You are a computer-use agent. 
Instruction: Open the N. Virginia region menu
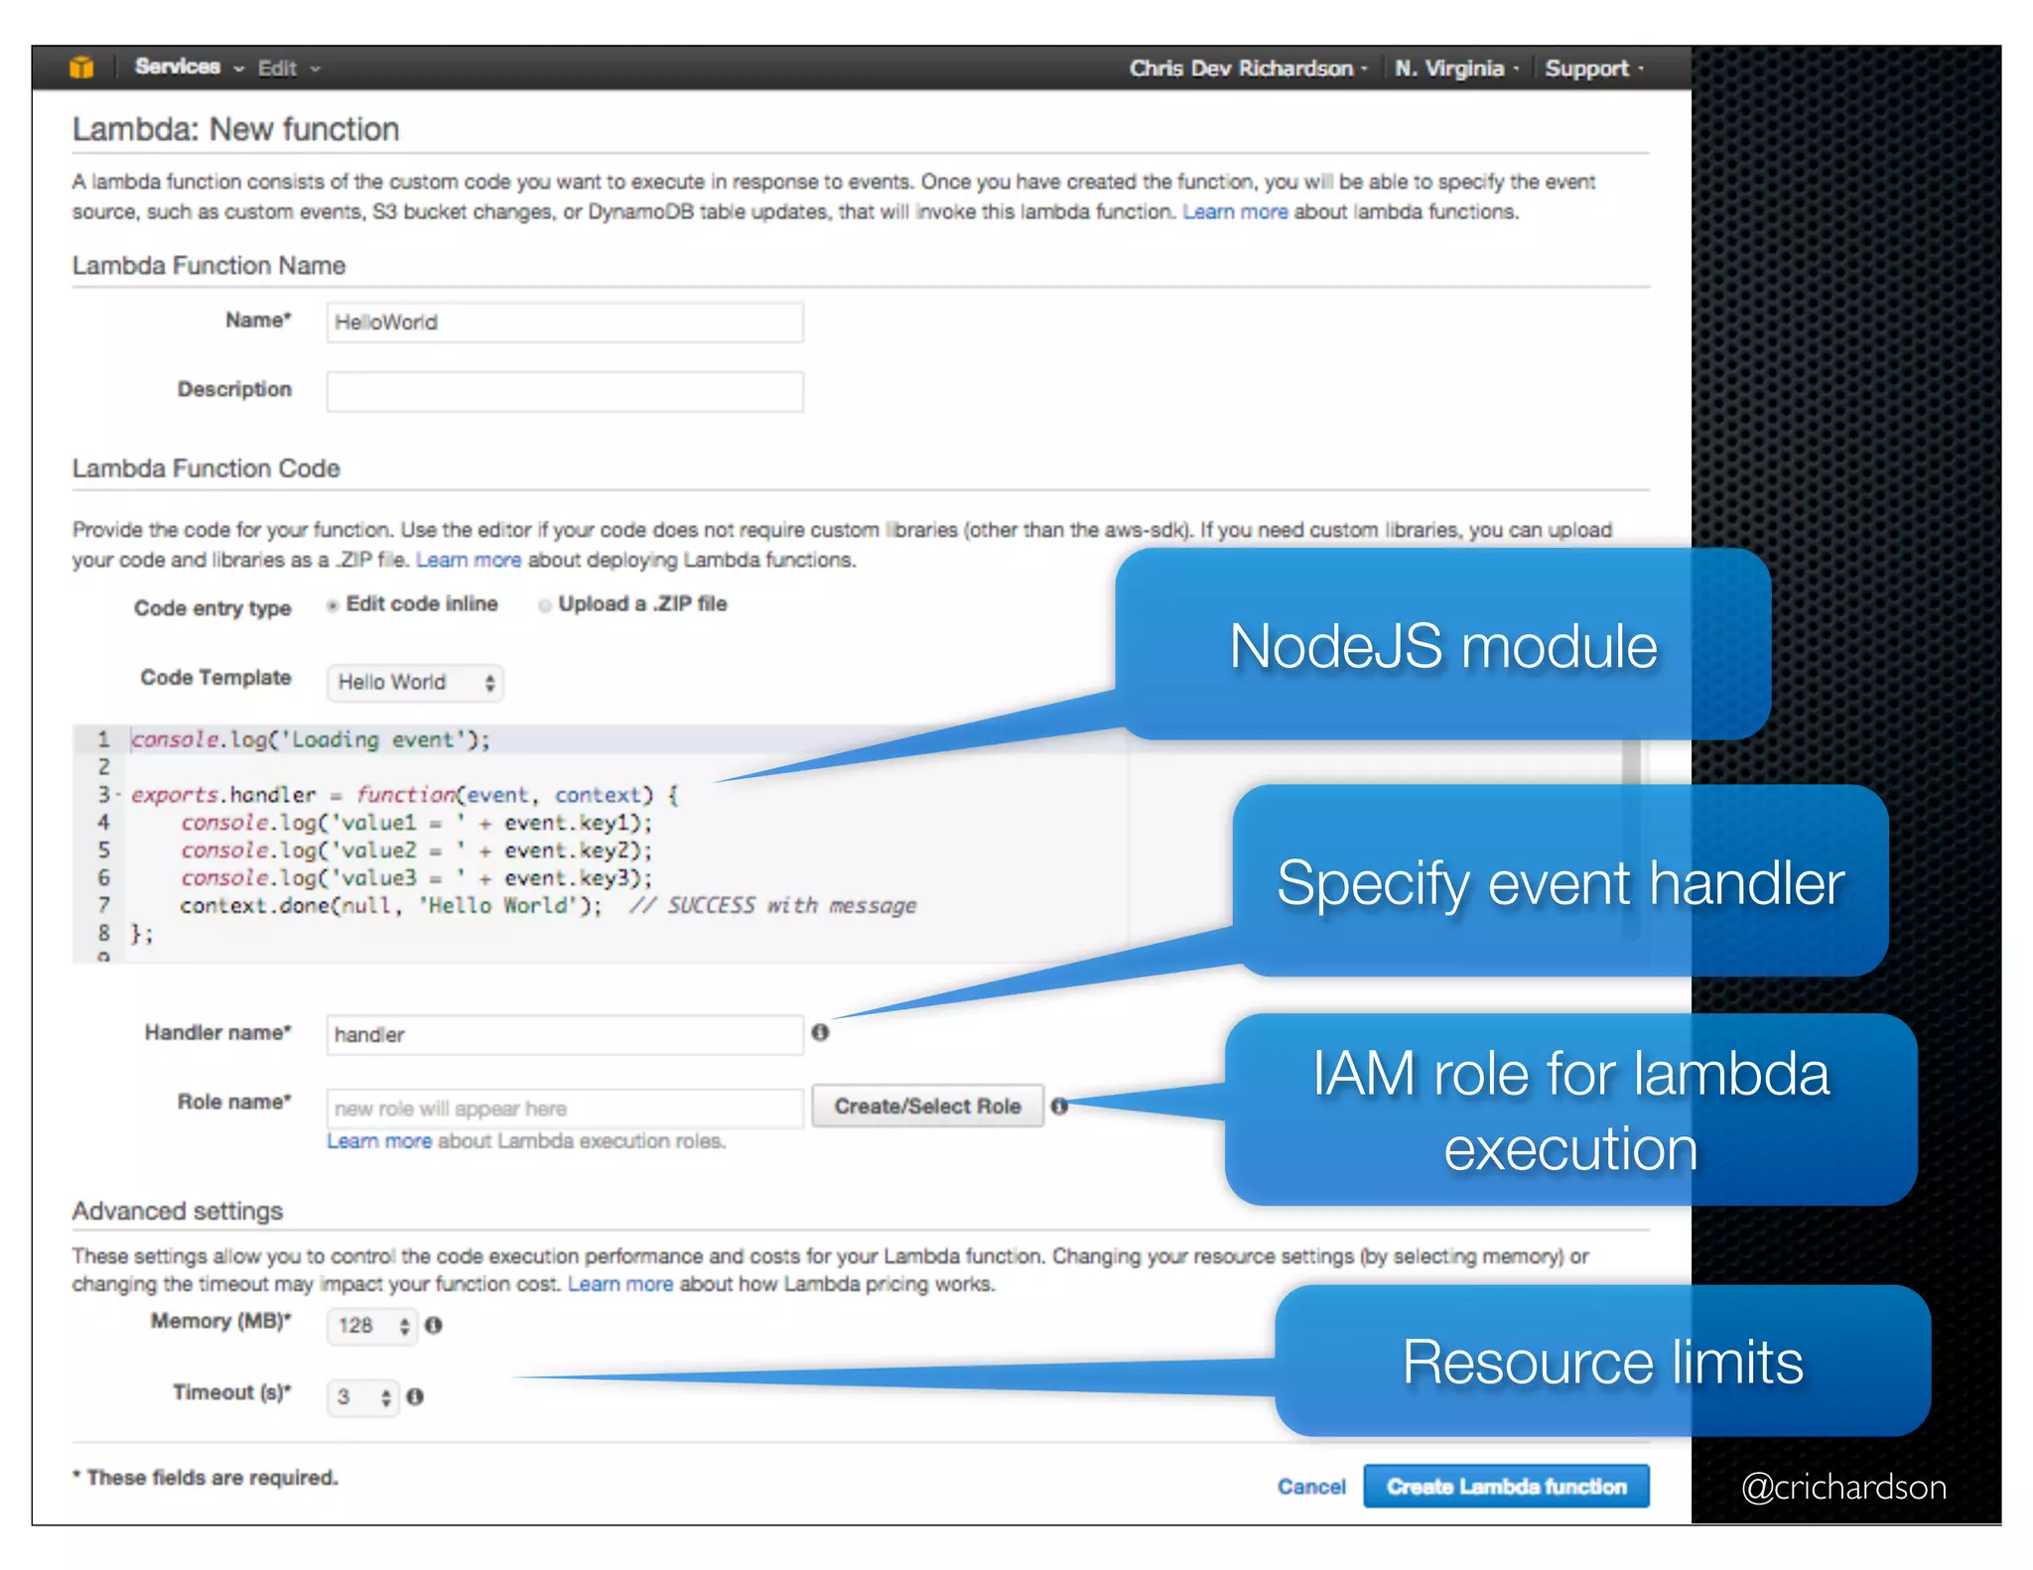[1455, 68]
